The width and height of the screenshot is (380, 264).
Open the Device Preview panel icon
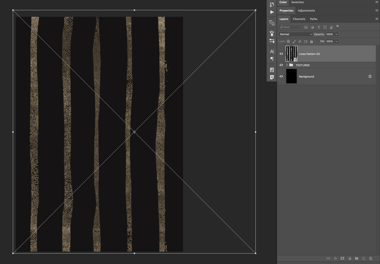click(x=272, y=23)
